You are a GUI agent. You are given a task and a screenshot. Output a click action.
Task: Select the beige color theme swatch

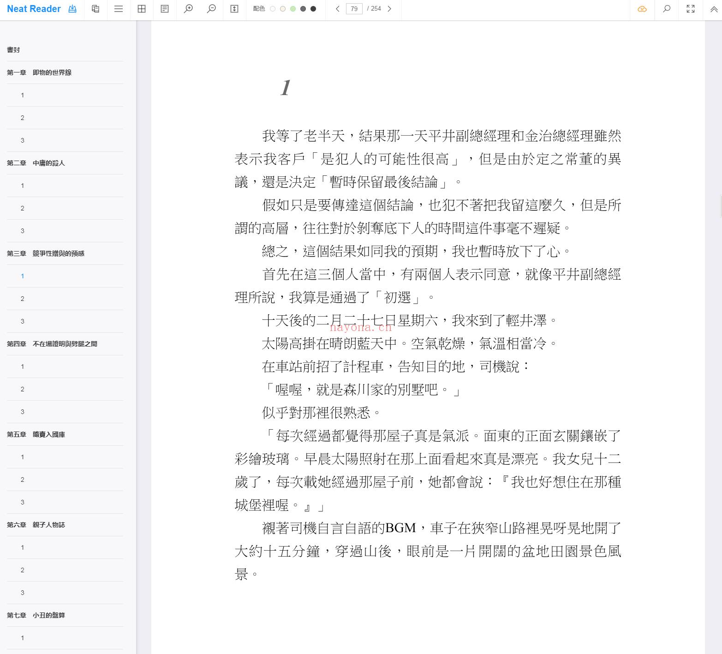283,9
